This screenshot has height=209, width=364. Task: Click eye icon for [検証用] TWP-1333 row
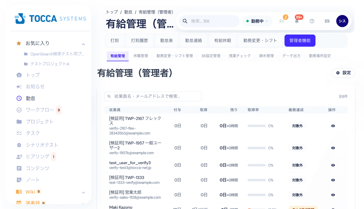(333, 180)
